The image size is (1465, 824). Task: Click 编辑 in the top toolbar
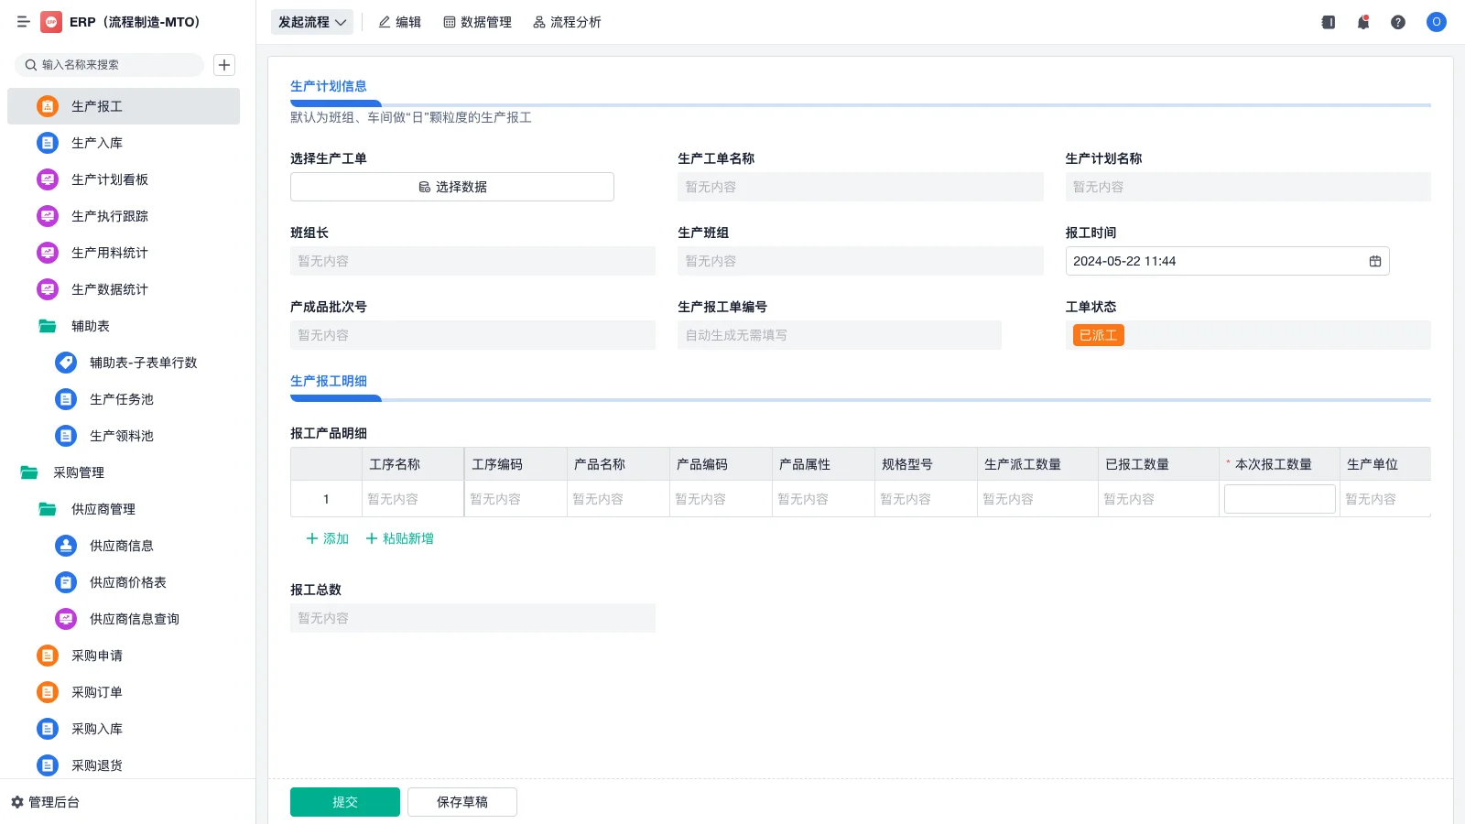tap(400, 22)
